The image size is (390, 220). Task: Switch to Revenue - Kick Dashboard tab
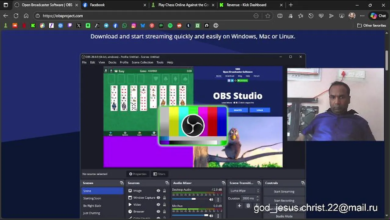(x=251, y=5)
